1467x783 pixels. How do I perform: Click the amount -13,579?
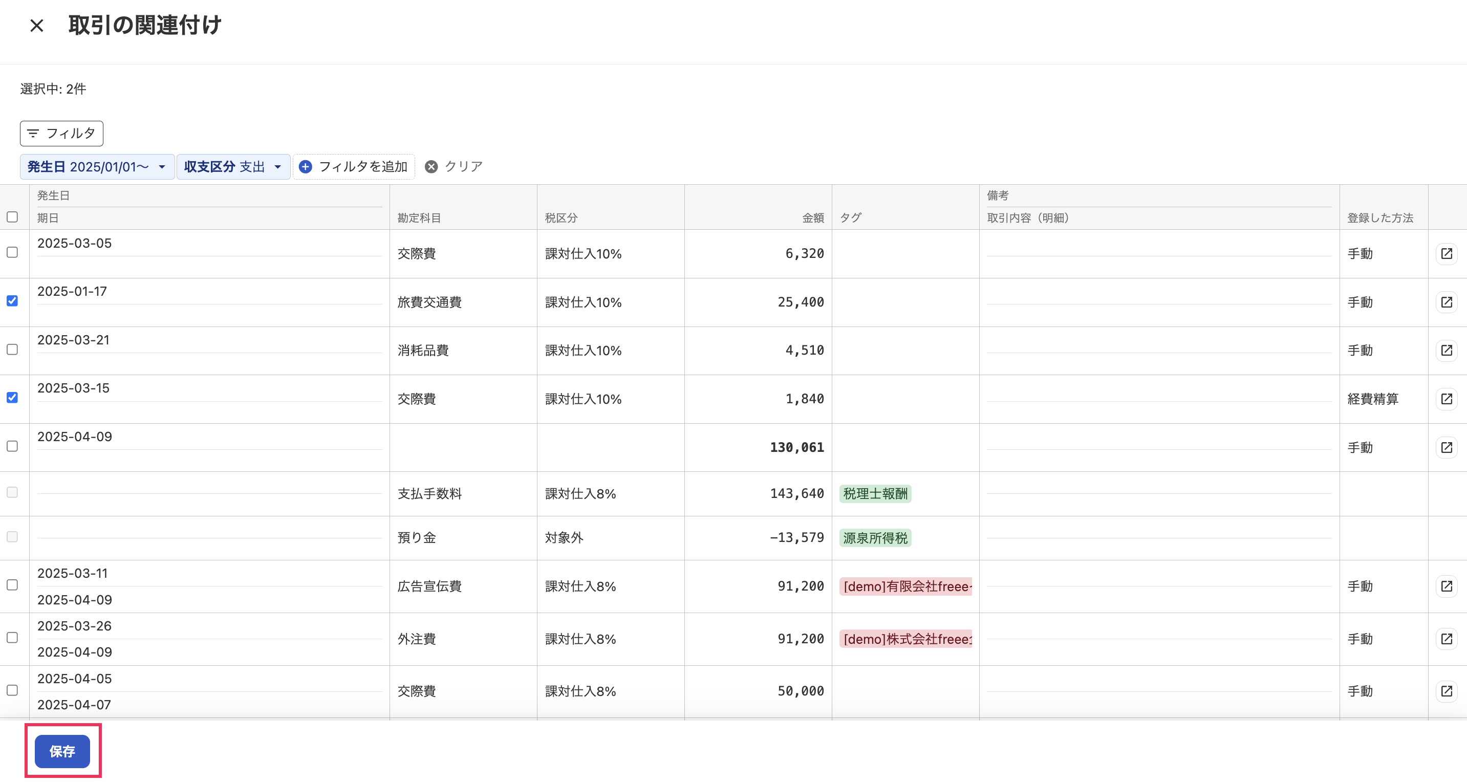click(796, 537)
